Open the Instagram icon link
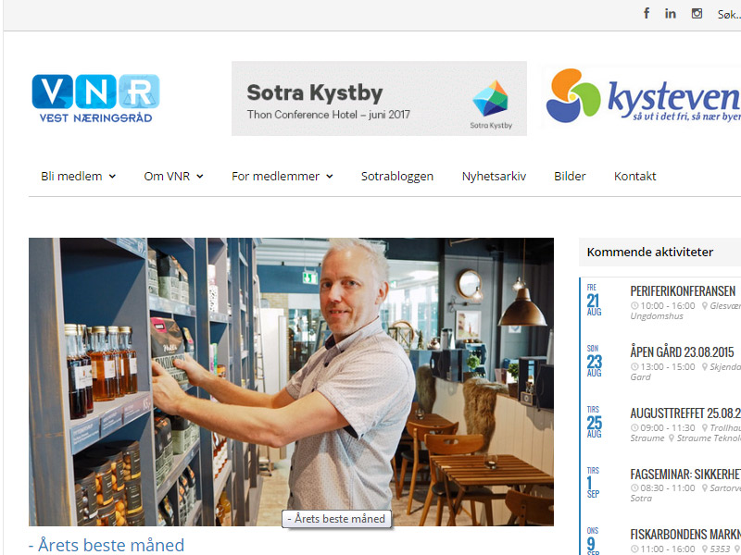This screenshot has width=741, height=555. tap(697, 13)
